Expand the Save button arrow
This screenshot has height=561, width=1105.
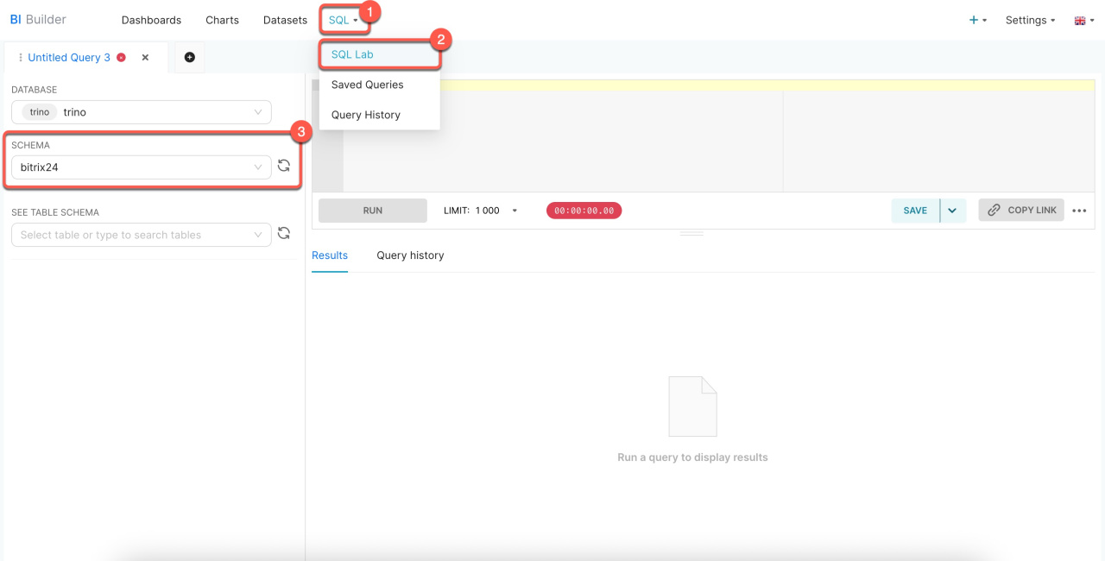click(952, 211)
